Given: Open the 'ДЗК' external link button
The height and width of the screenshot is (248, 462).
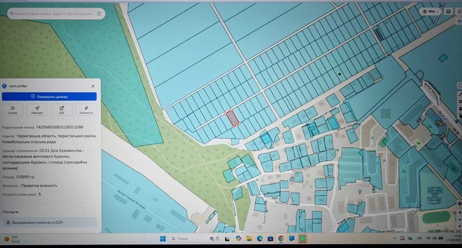Looking at the screenshot, I should coord(62,110).
